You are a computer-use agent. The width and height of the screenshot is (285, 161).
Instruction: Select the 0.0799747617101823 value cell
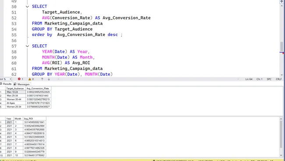click(38, 103)
